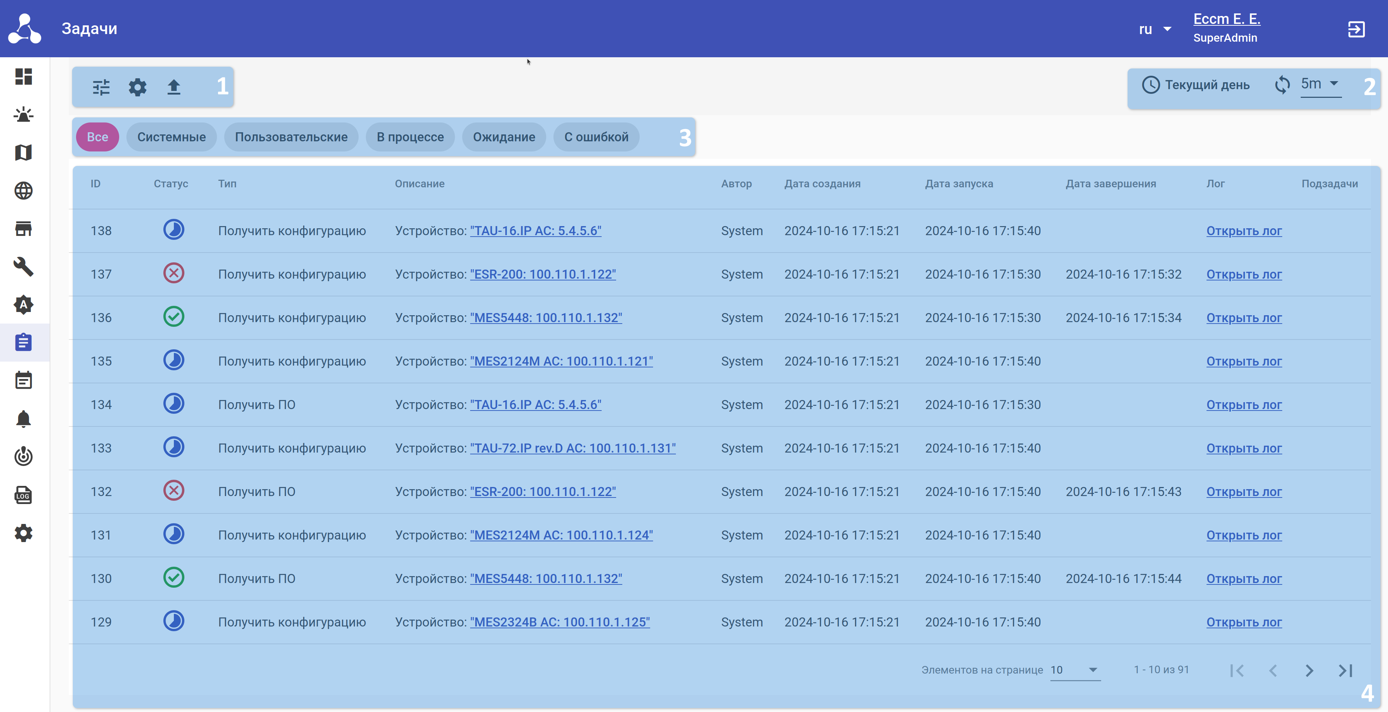The width and height of the screenshot is (1388, 712).
Task: Go to next page of tasks
Action: (x=1309, y=670)
